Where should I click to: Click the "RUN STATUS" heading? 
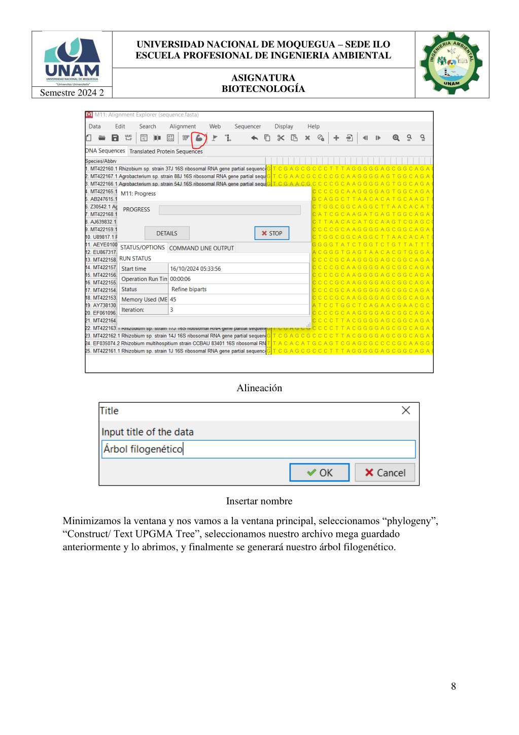135,259
